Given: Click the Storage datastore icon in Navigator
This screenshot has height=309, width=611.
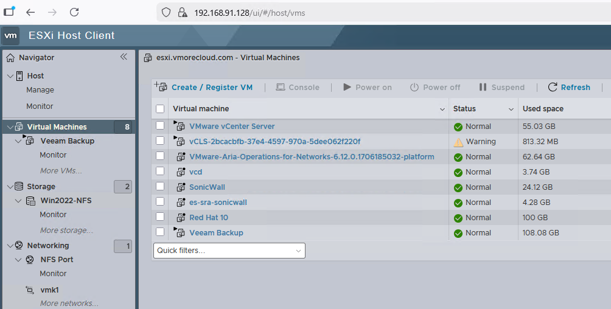Looking at the screenshot, I should click(19, 186).
